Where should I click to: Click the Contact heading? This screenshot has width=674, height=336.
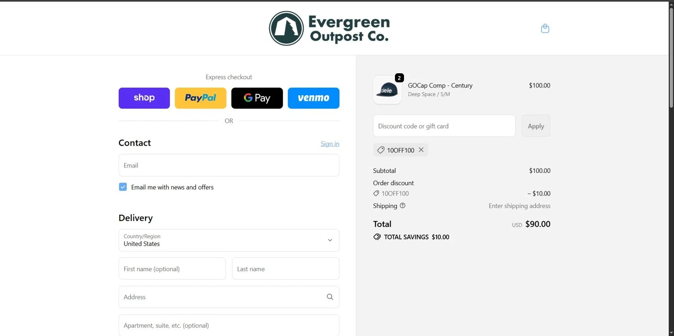[135, 143]
